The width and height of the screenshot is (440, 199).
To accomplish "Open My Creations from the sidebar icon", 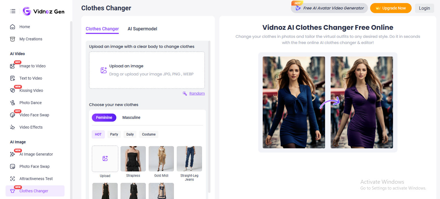I will pyautogui.click(x=13, y=39).
